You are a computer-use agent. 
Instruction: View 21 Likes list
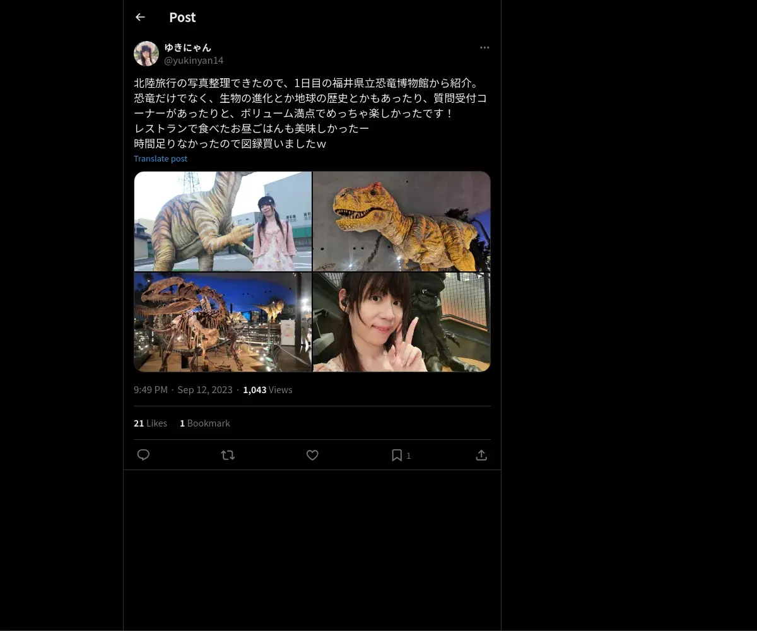pos(150,423)
